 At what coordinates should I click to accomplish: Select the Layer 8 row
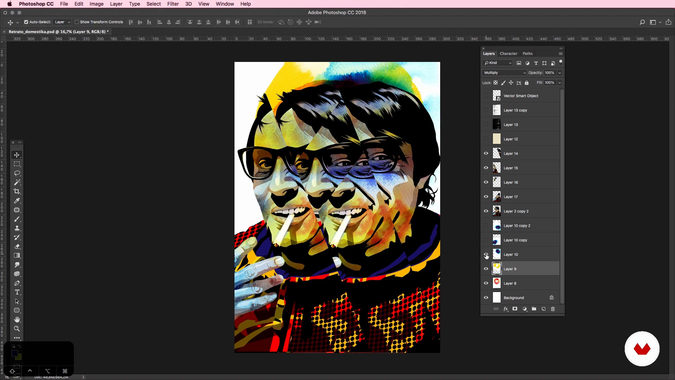click(520, 283)
